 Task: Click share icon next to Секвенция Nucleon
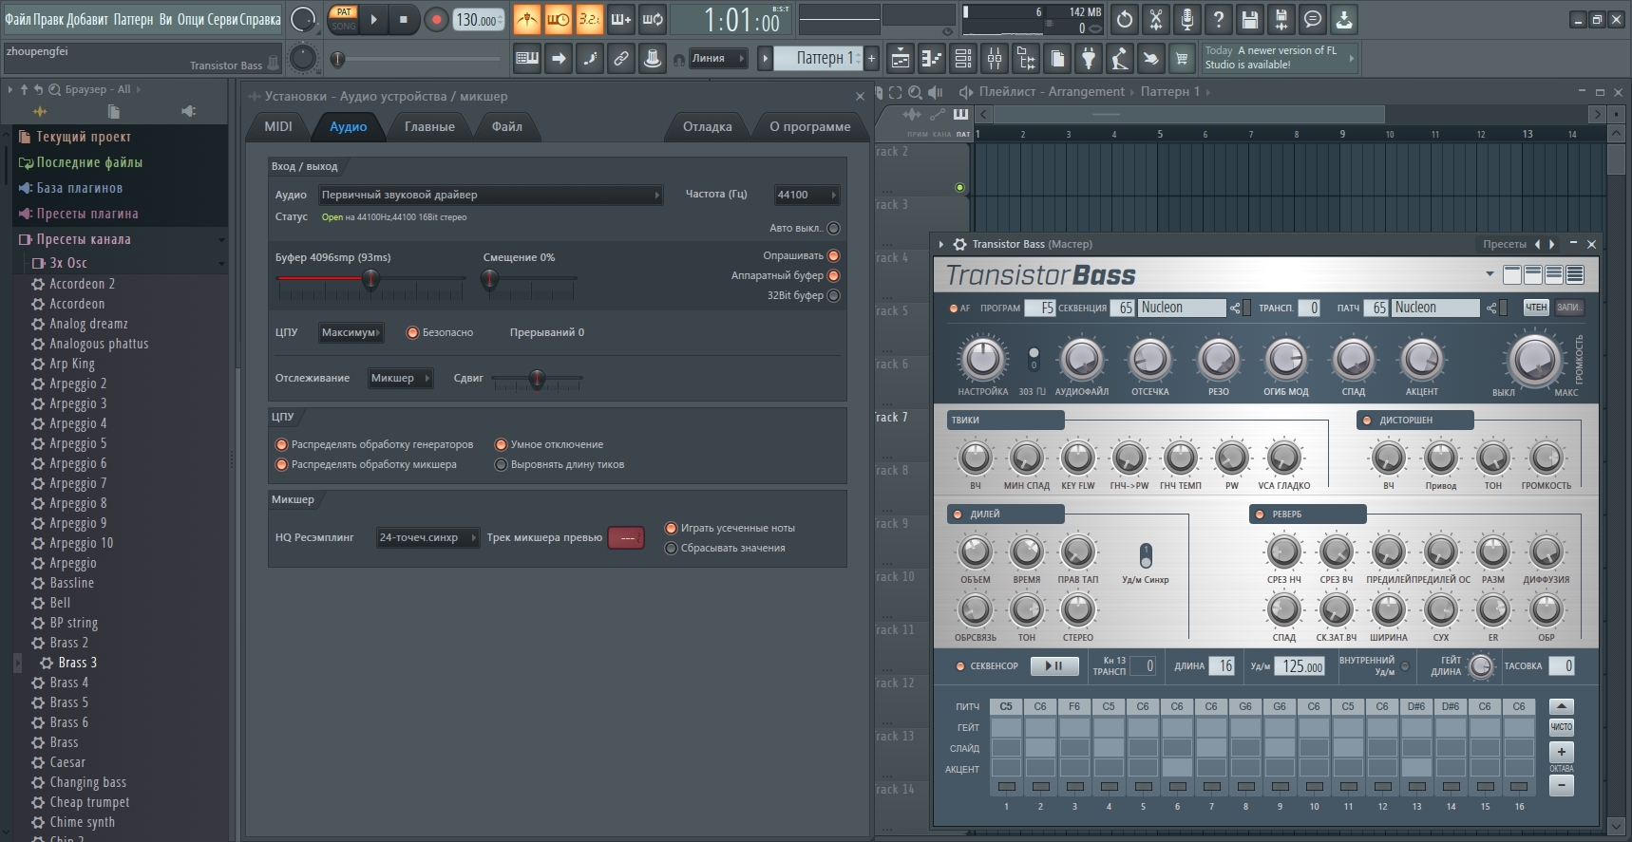click(x=1235, y=308)
